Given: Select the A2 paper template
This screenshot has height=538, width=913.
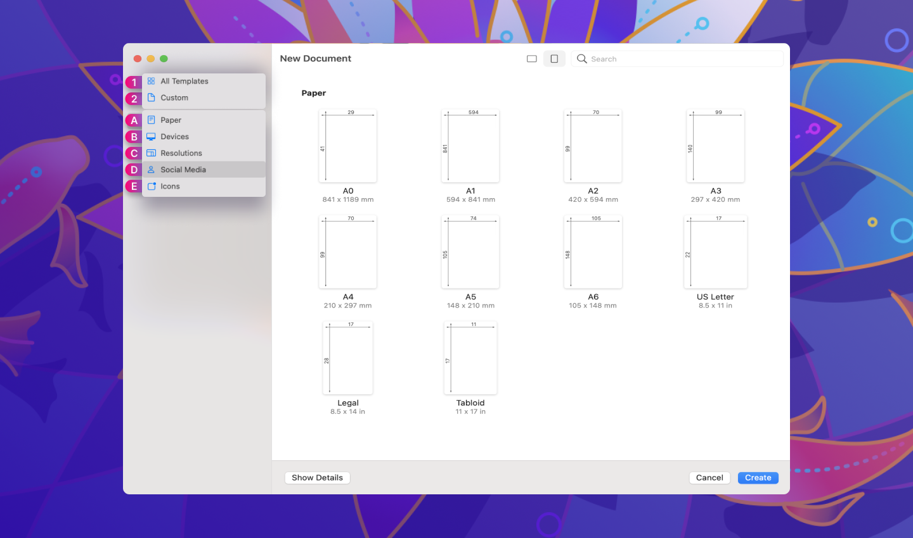Looking at the screenshot, I should click(593, 156).
